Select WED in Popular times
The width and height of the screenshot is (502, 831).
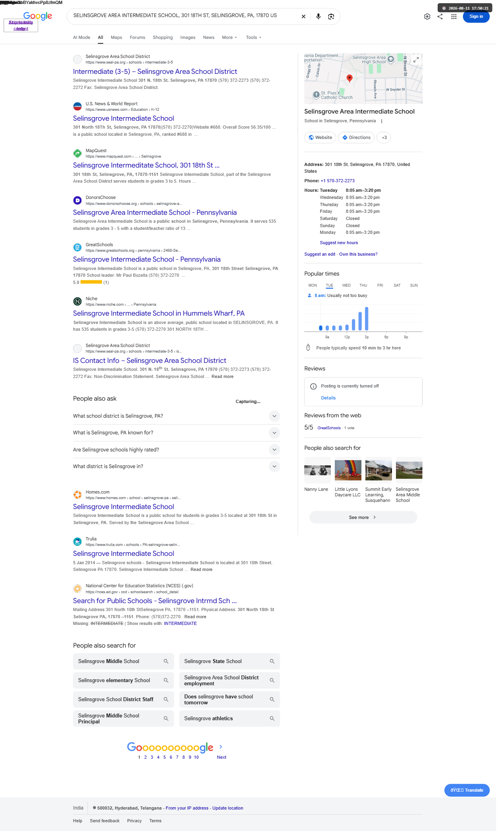coord(346,285)
